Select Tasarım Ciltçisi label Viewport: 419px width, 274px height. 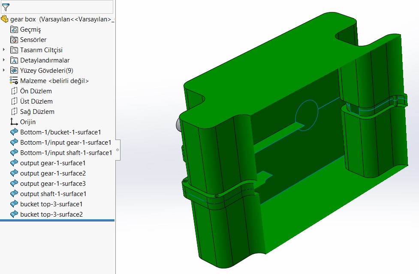[41, 50]
